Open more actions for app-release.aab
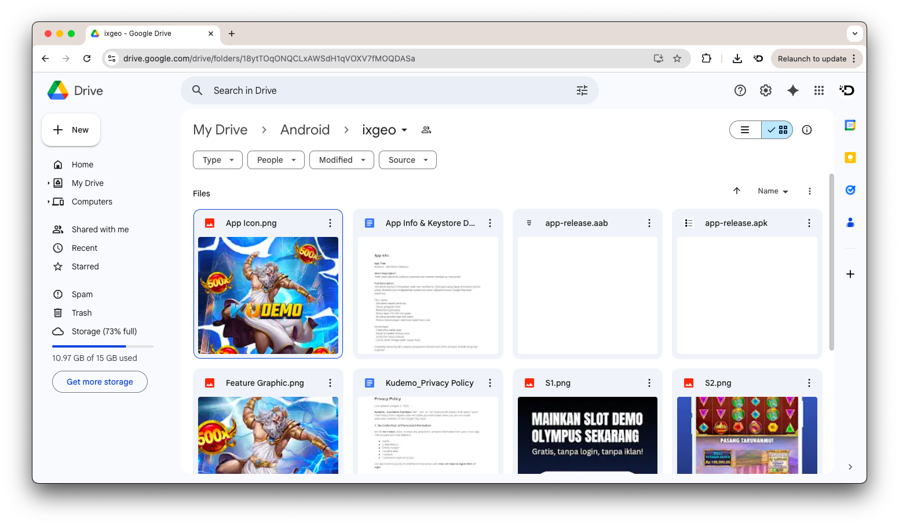Screen dimensions: 899x526 [x=649, y=223]
